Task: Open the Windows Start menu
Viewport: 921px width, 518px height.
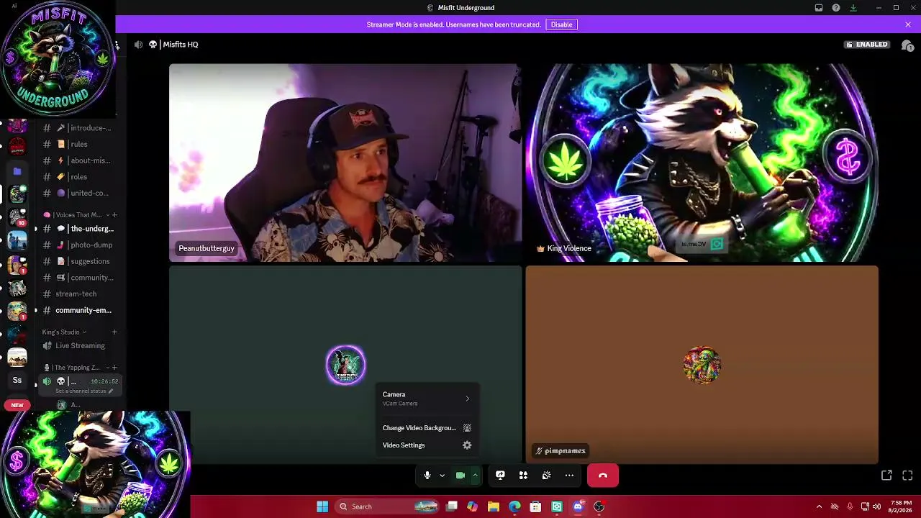Action: pos(322,506)
